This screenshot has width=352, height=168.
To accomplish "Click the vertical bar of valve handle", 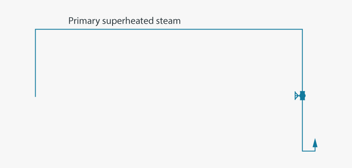I will click(x=295, y=96).
